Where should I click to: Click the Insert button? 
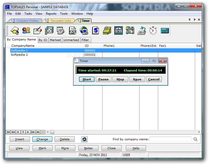point(20,139)
